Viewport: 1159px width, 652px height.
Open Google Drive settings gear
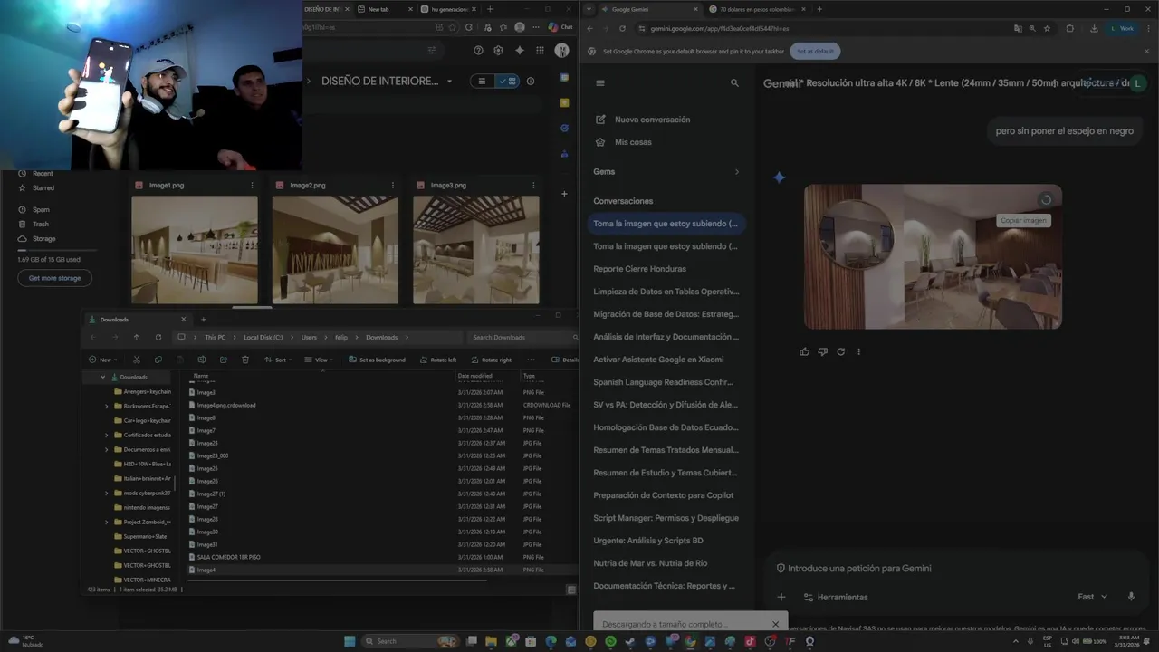point(498,51)
